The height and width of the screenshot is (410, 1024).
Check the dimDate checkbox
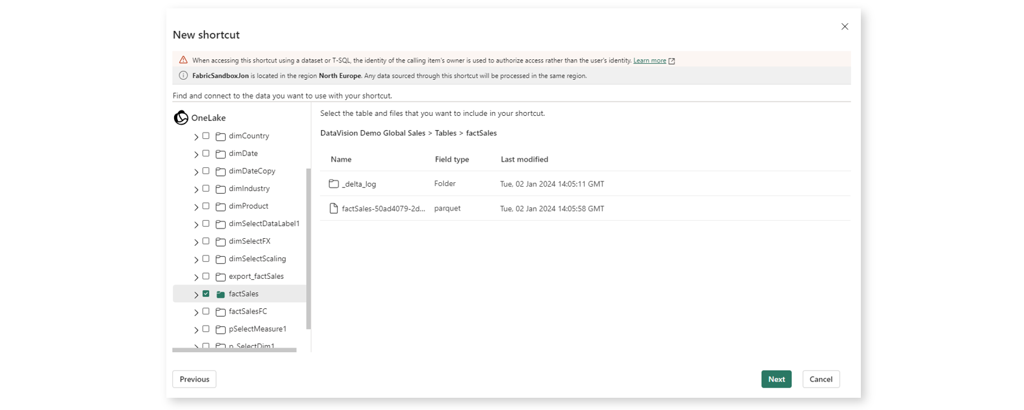pos(206,153)
